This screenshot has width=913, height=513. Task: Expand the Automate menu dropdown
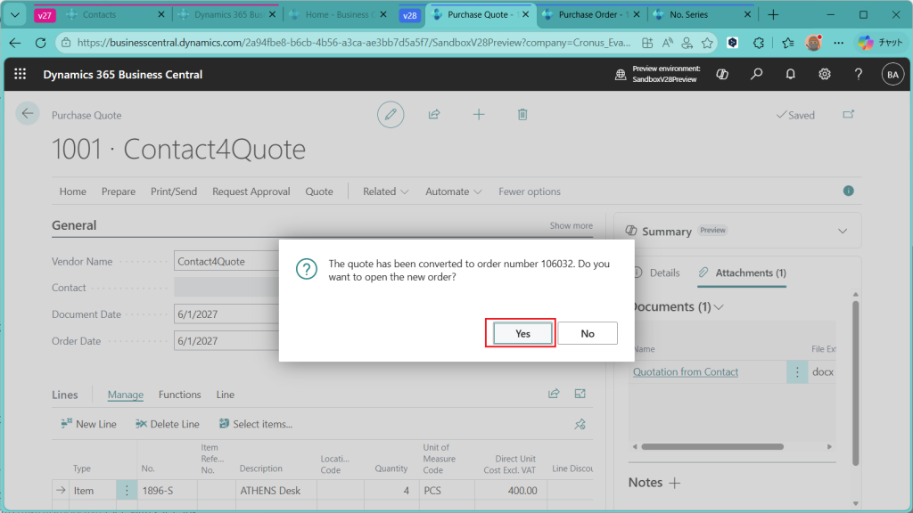click(x=454, y=191)
